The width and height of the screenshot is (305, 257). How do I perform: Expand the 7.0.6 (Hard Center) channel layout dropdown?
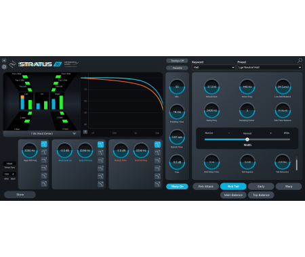pyautogui.click(x=42, y=134)
